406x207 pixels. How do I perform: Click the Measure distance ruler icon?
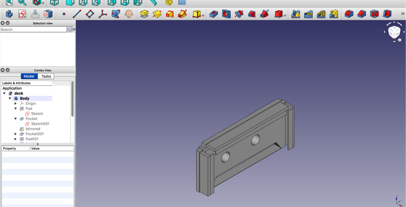coord(153,2)
